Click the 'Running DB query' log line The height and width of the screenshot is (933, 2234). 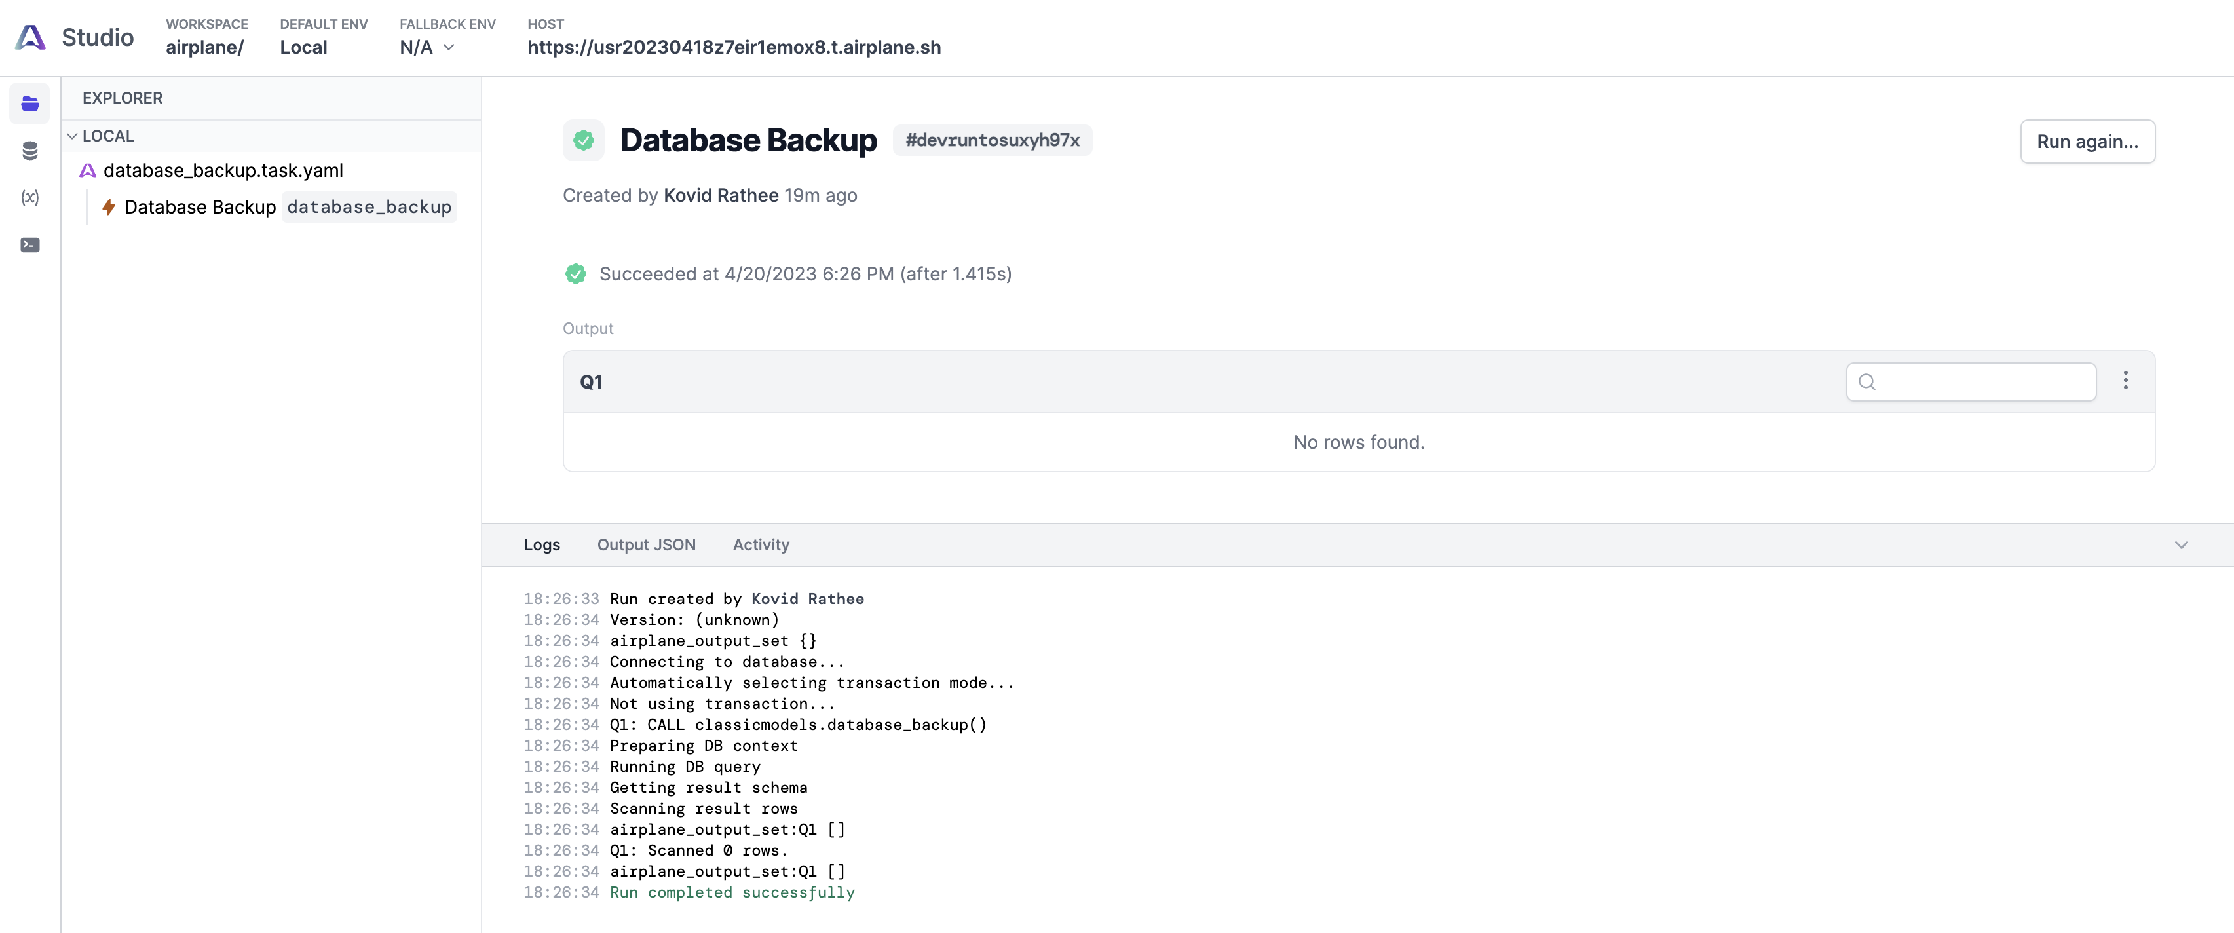685,767
